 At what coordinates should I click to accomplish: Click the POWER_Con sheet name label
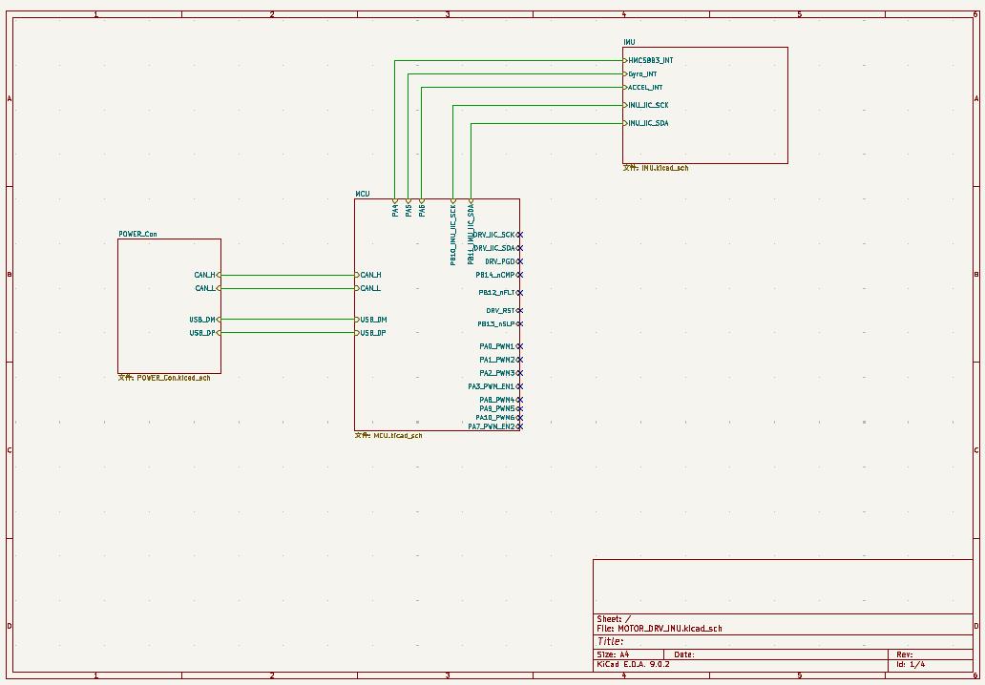137,234
